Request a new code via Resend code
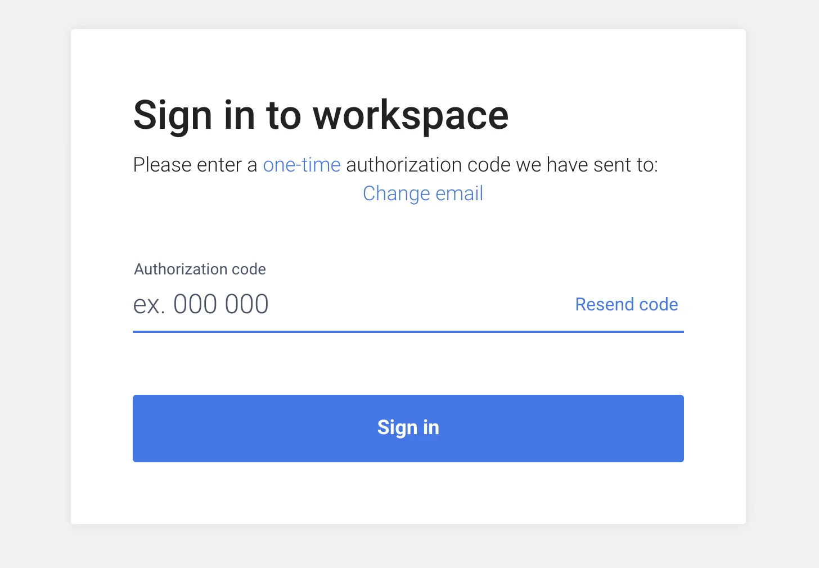This screenshot has width=819, height=568. tap(626, 304)
